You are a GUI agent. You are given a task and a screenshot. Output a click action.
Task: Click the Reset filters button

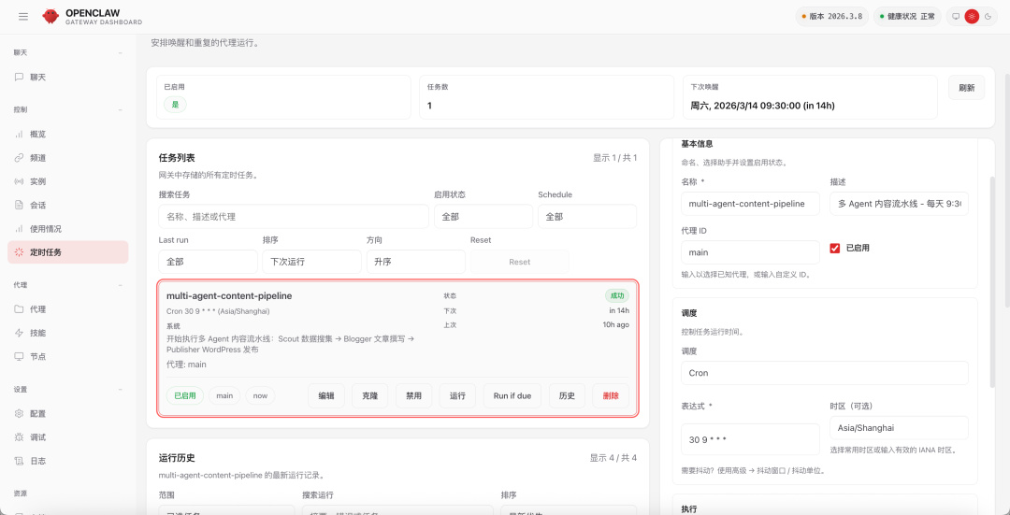click(x=520, y=262)
